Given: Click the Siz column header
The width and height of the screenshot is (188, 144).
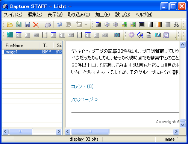Looking at the screenshot, I should point(58,45).
